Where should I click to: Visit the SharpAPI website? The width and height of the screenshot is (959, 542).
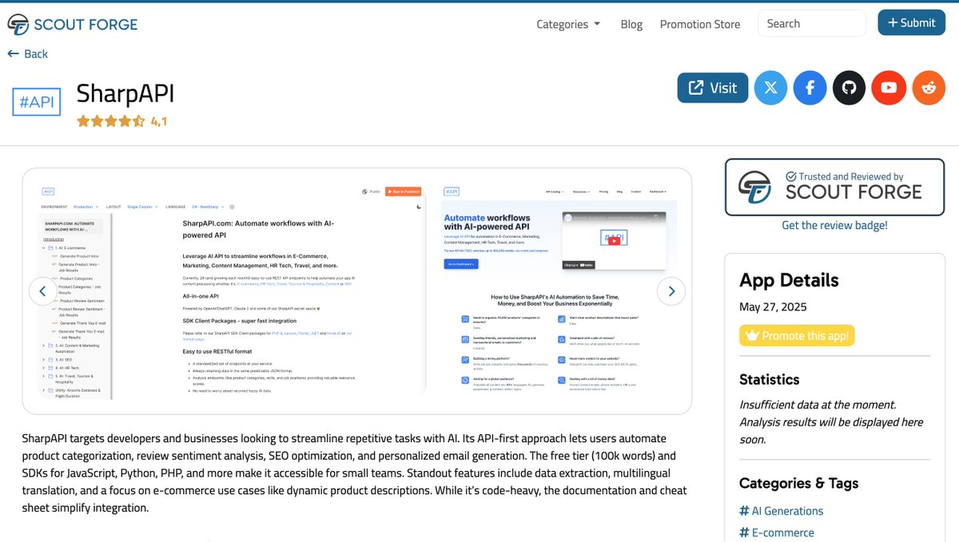coord(713,88)
